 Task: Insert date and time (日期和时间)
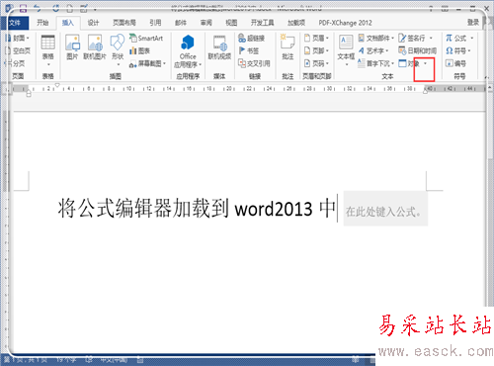(x=417, y=50)
